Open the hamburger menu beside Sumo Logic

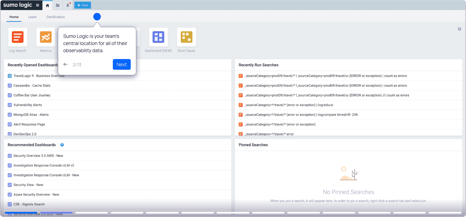(38, 5)
